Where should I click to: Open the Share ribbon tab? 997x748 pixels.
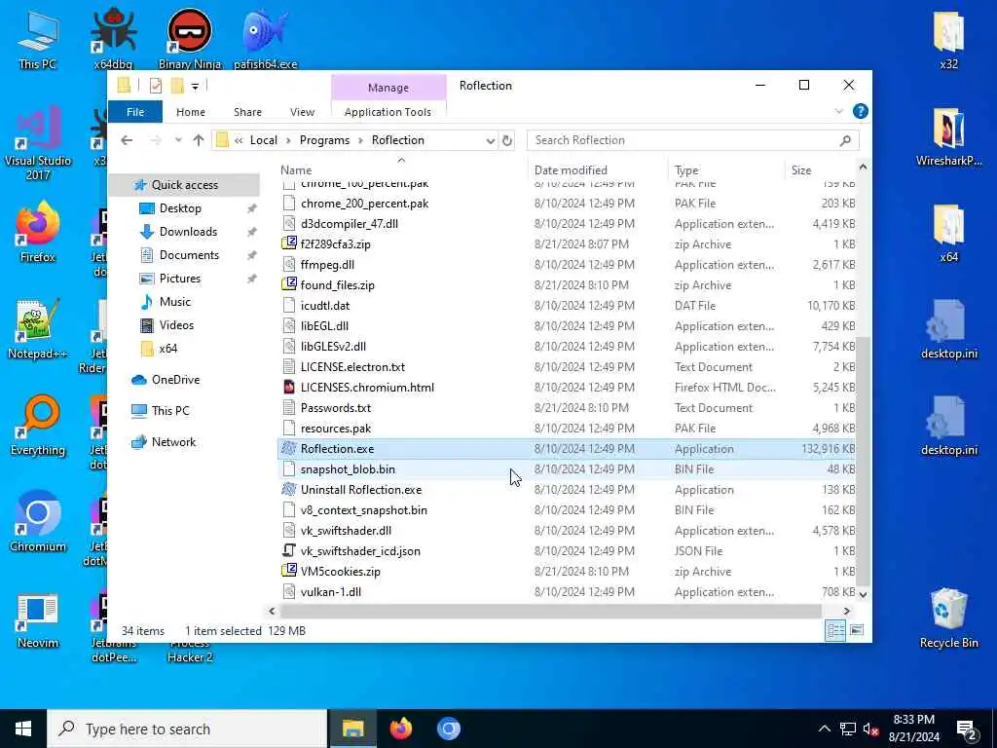247,112
